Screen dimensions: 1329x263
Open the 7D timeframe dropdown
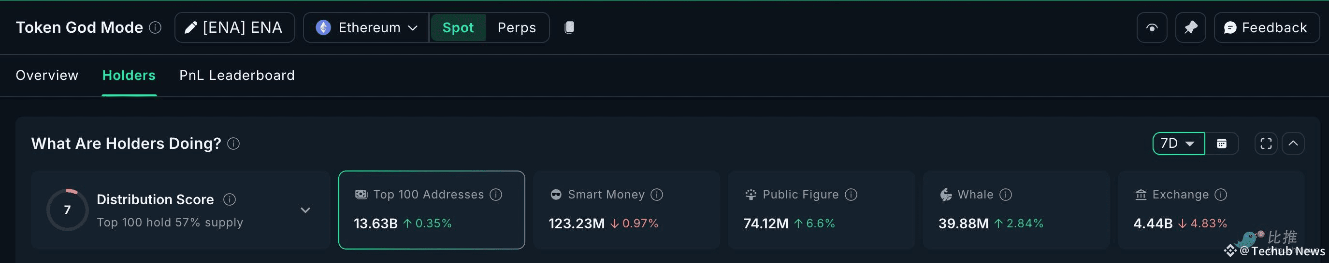pos(1178,144)
